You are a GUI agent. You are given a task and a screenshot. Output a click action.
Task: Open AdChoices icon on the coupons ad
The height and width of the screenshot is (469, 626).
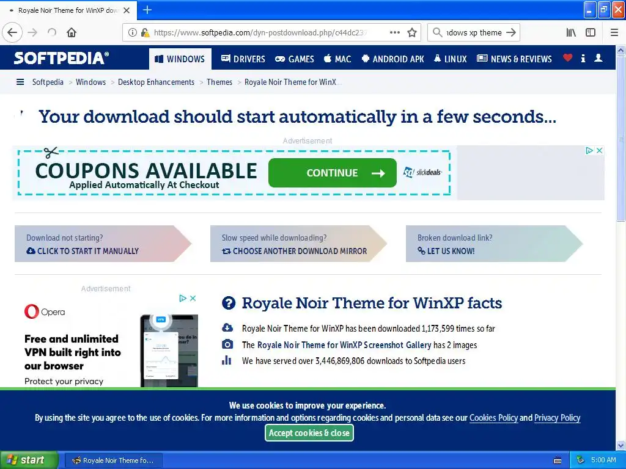coord(589,150)
